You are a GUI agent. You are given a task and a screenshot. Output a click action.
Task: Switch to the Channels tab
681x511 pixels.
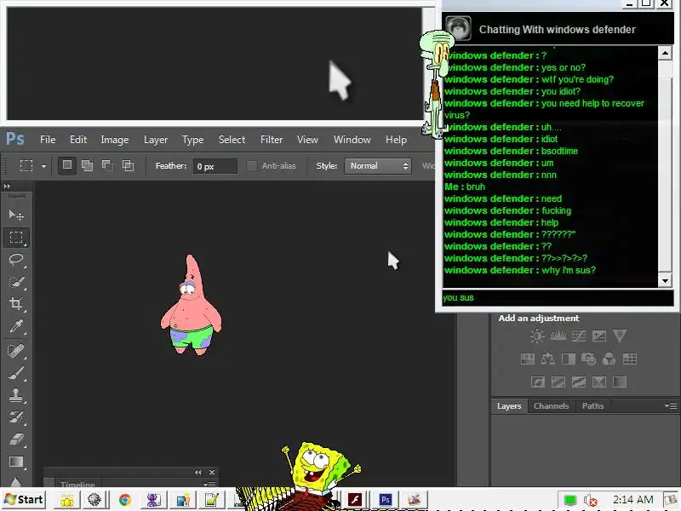[551, 406]
